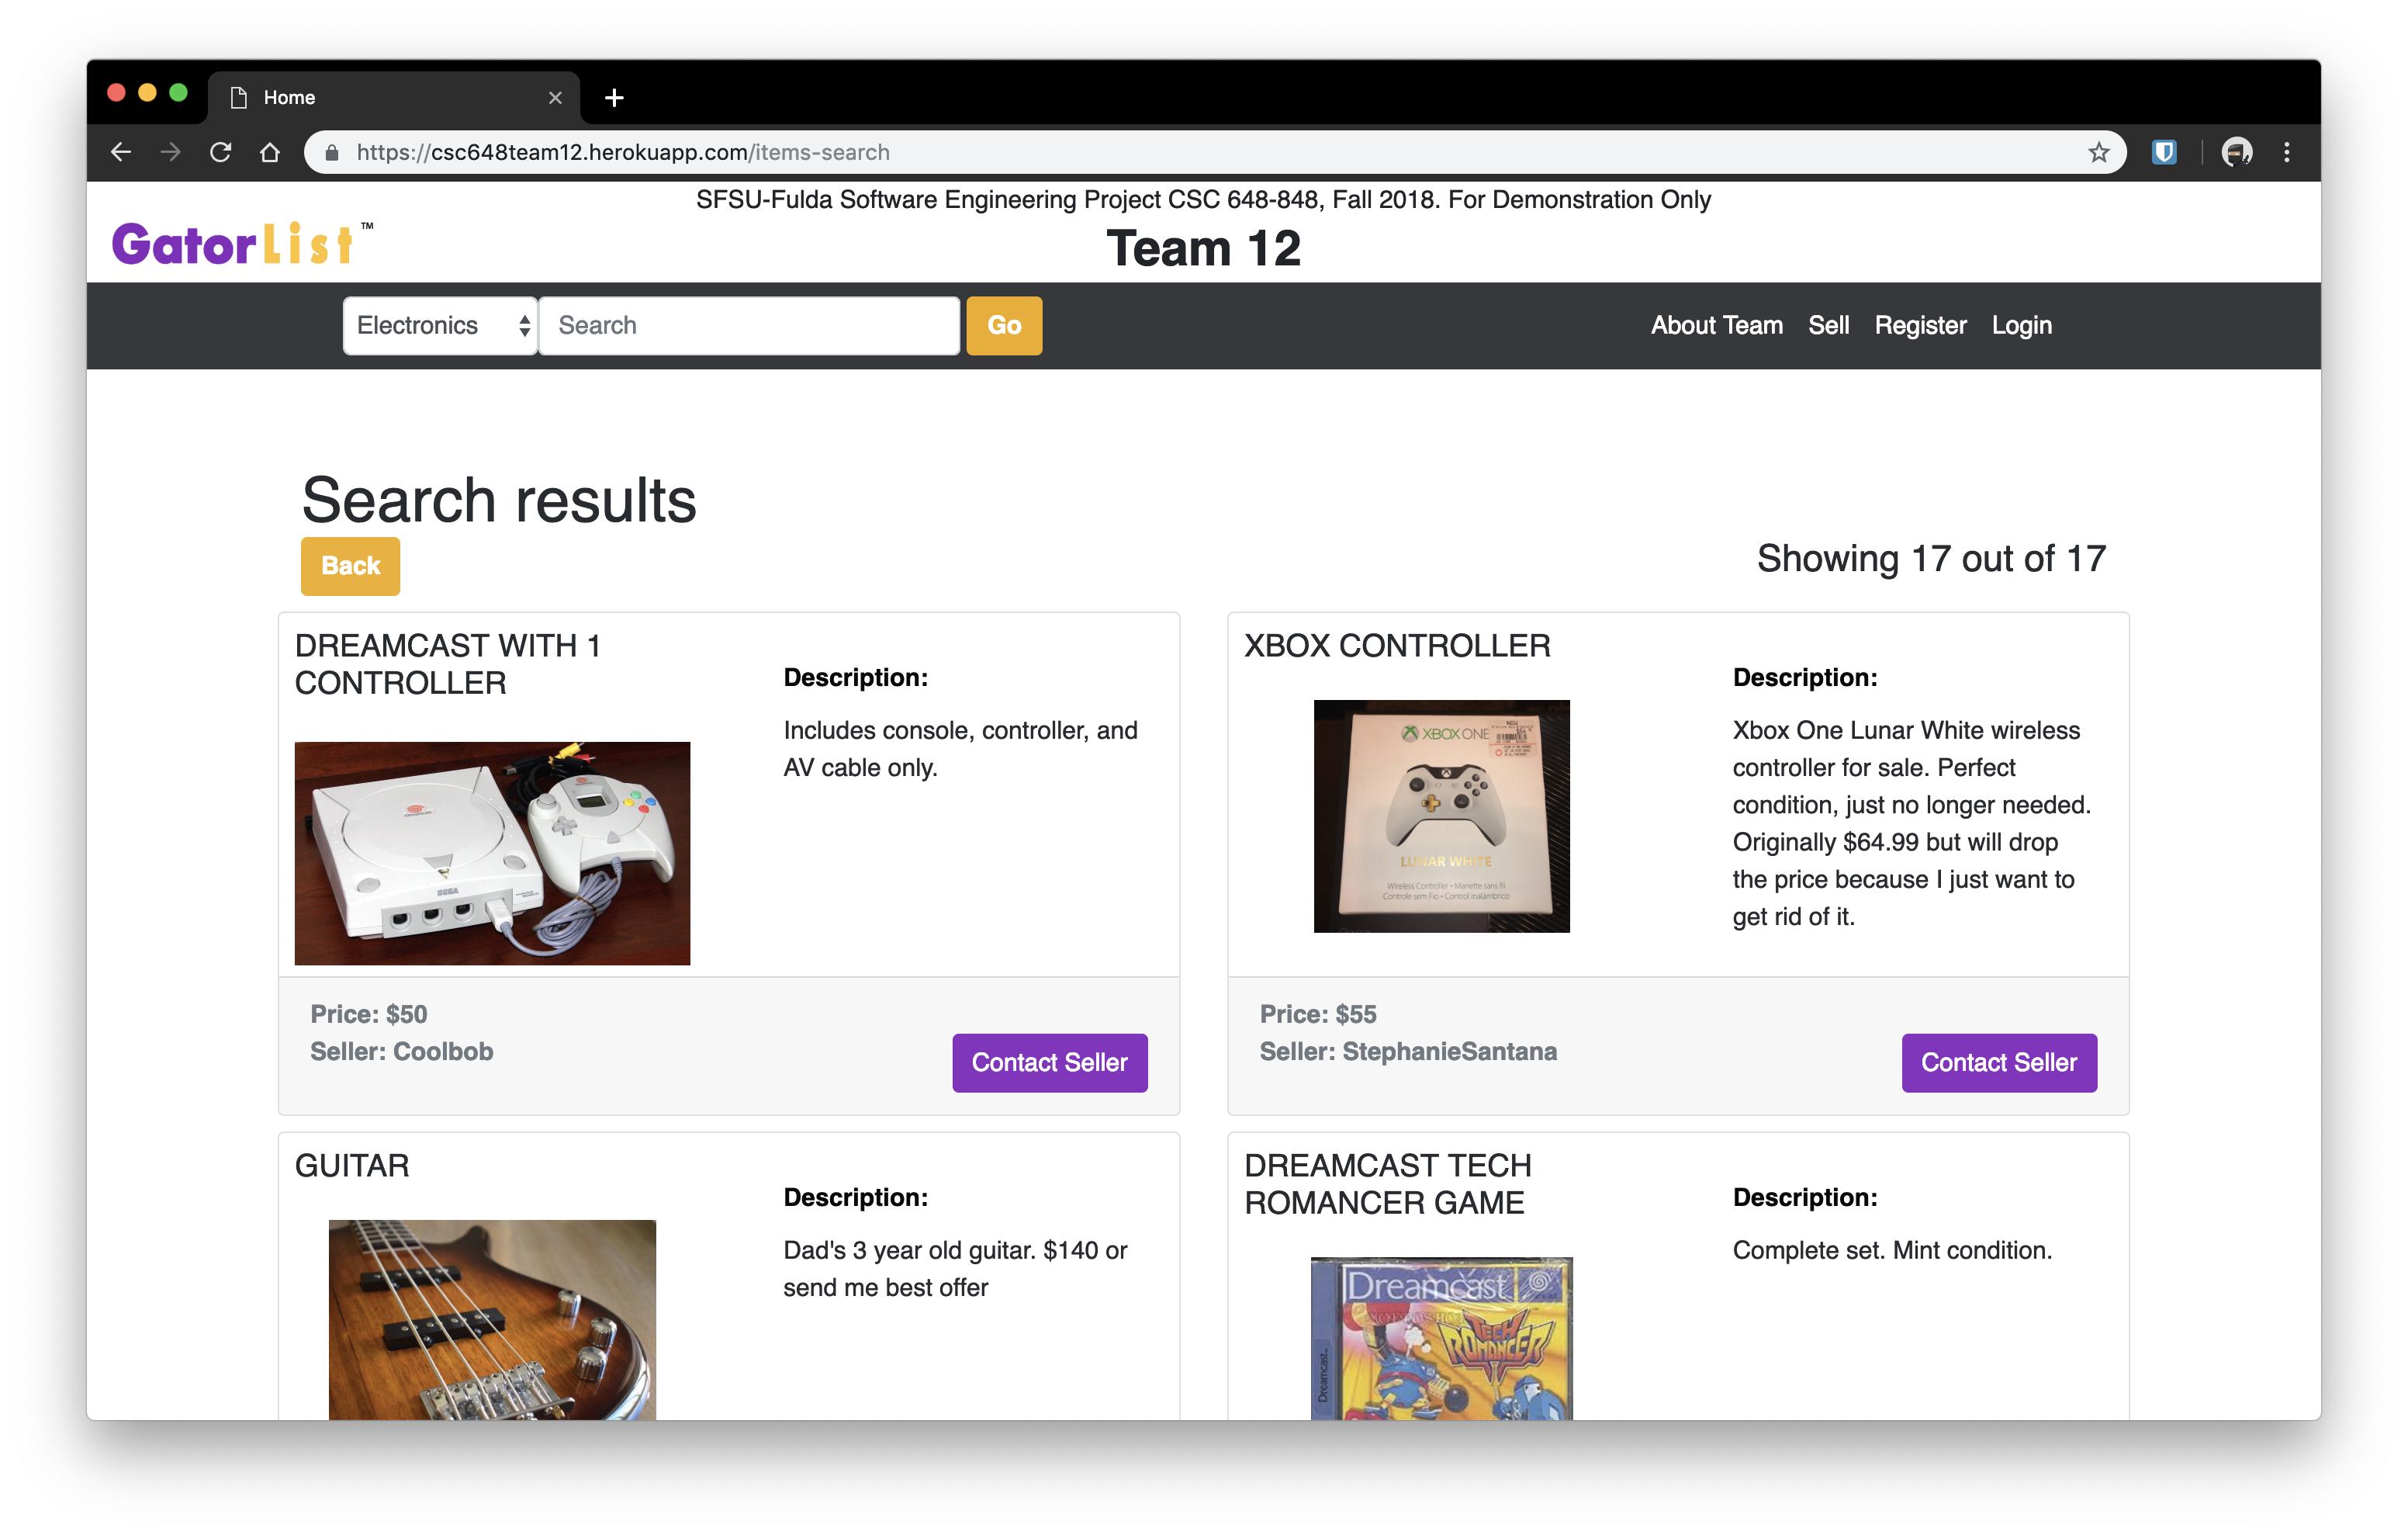The width and height of the screenshot is (2408, 1535).
Task: Open the Sell nav link
Action: pos(1828,325)
